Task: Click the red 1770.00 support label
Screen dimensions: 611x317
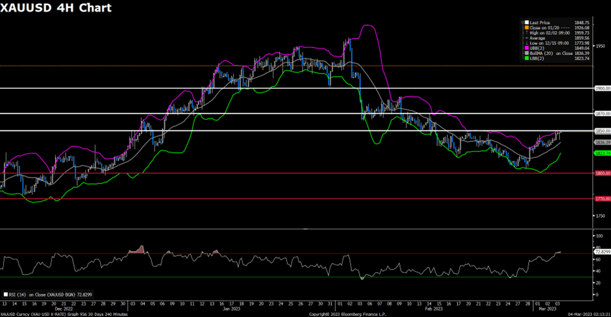Action: point(603,198)
